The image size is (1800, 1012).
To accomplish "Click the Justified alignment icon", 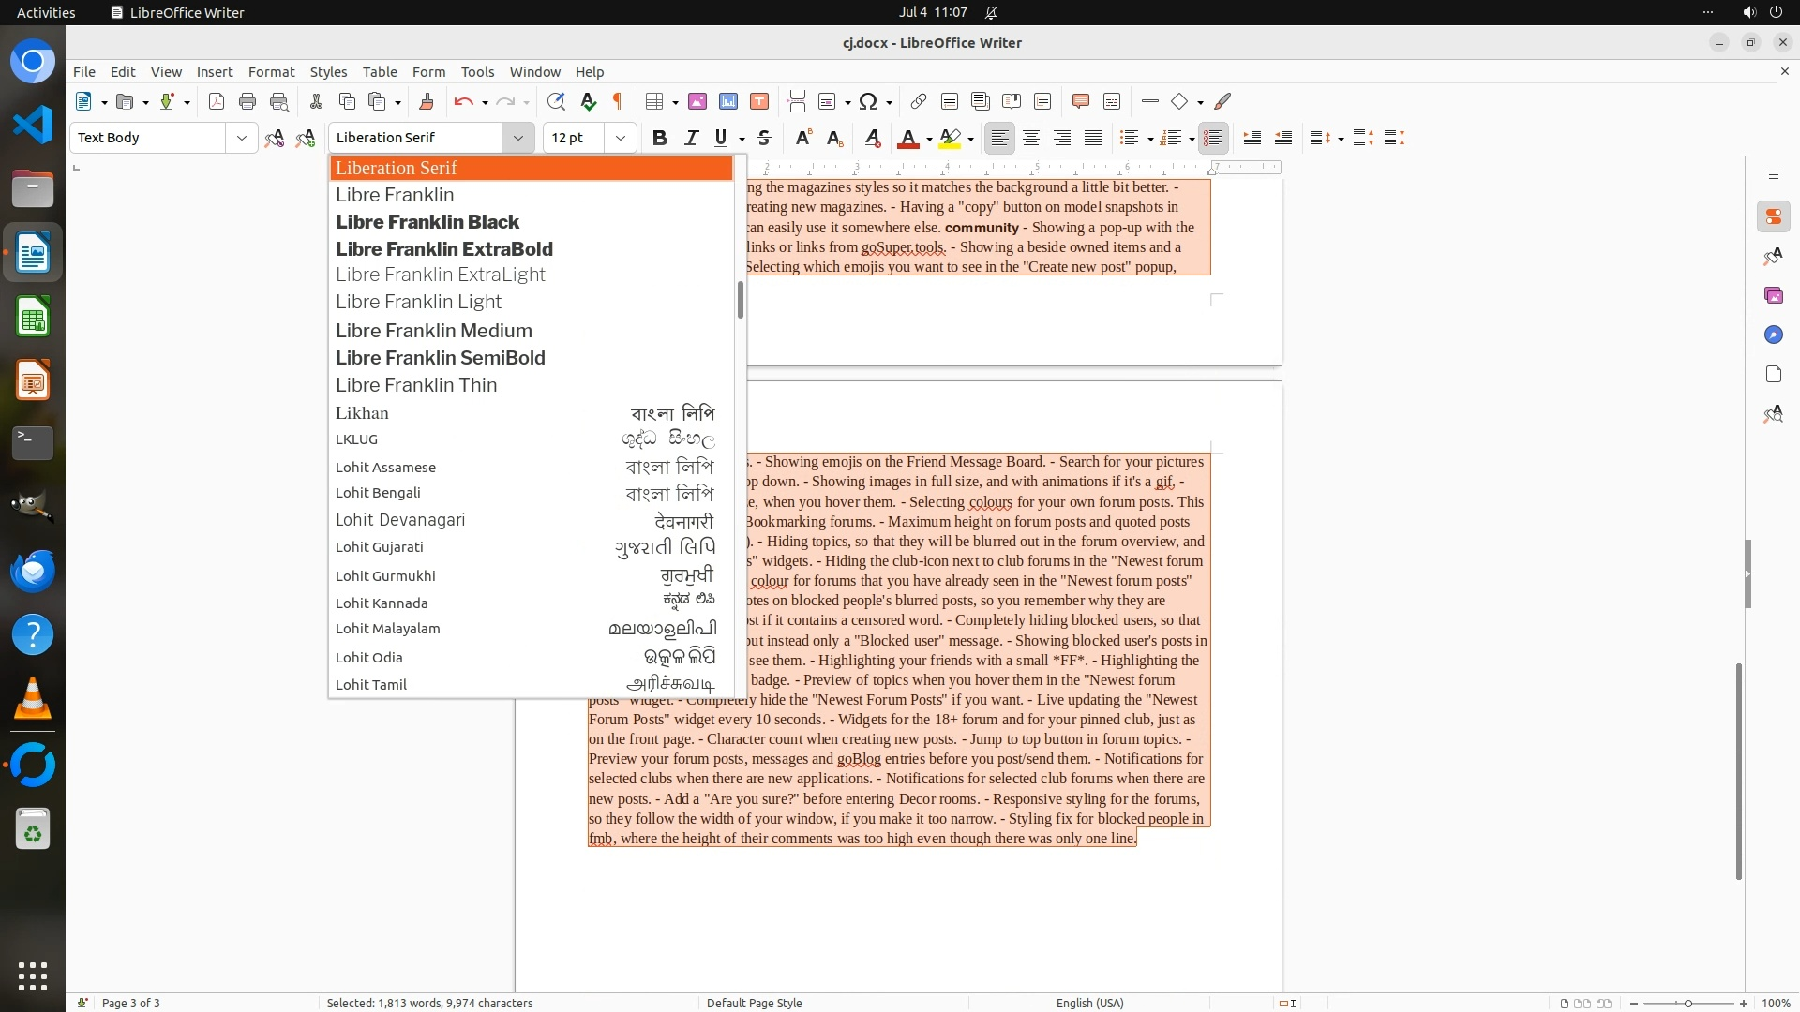I will pos(1093,138).
